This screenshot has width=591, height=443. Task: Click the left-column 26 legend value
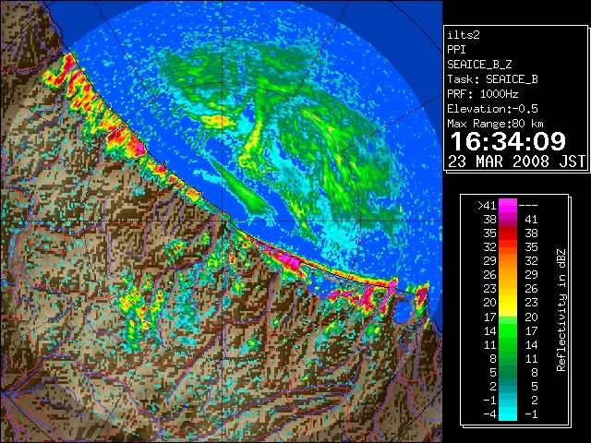pos(490,275)
